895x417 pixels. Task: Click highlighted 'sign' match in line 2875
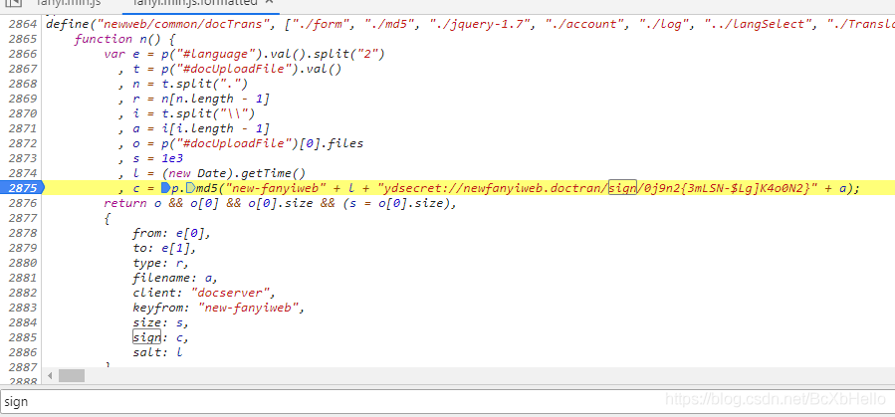coord(622,188)
